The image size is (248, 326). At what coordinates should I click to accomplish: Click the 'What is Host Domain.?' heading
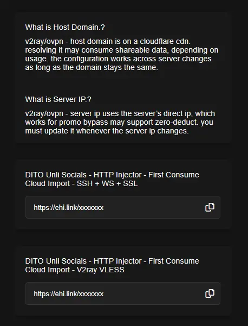tap(65, 27)
